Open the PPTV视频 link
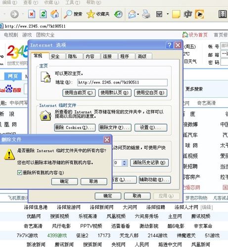The image size is (228, 247). click(x=91, y=226)
